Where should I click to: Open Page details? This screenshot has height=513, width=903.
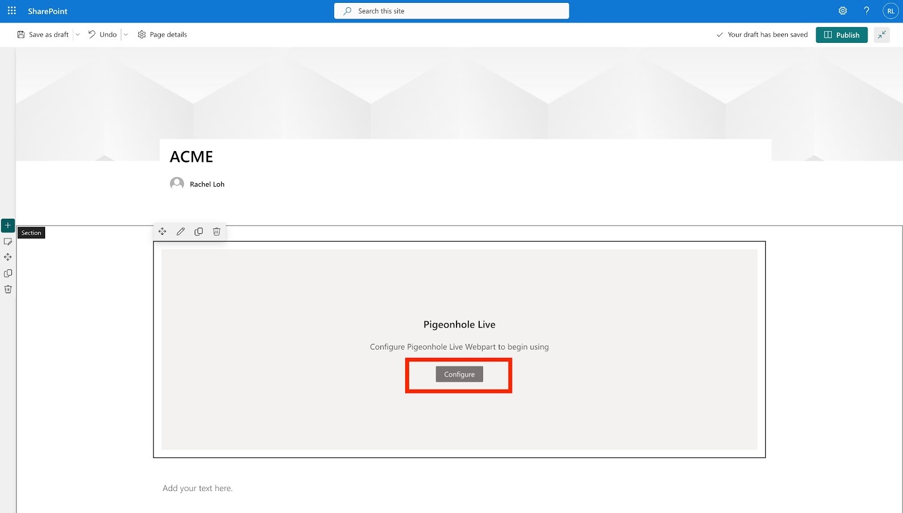161,34
